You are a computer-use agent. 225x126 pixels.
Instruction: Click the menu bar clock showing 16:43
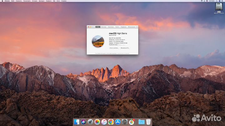pyautogui.click(x=212, y=1)
